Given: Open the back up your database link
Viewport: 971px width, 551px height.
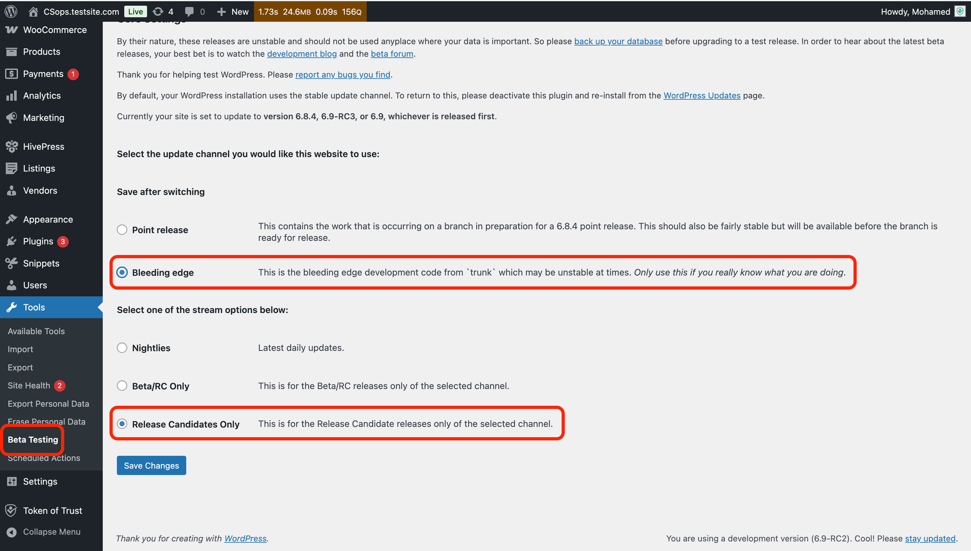Looking at the screenshot, I should (x=618, y=41).
